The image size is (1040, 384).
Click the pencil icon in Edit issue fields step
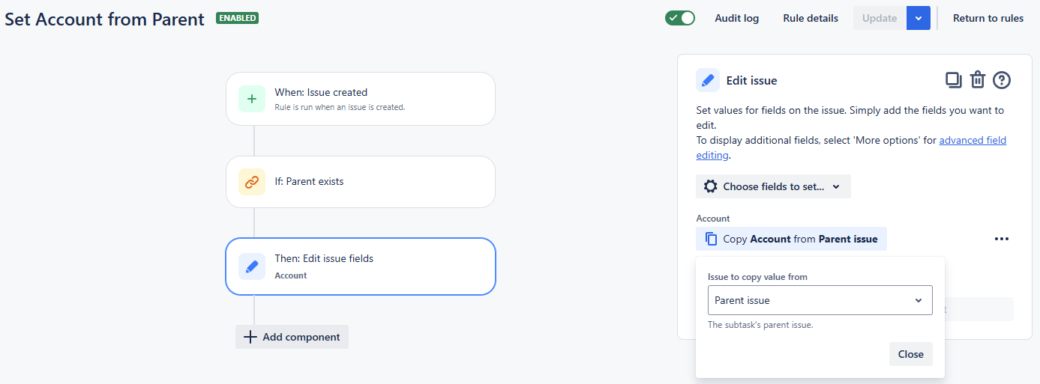252,266
